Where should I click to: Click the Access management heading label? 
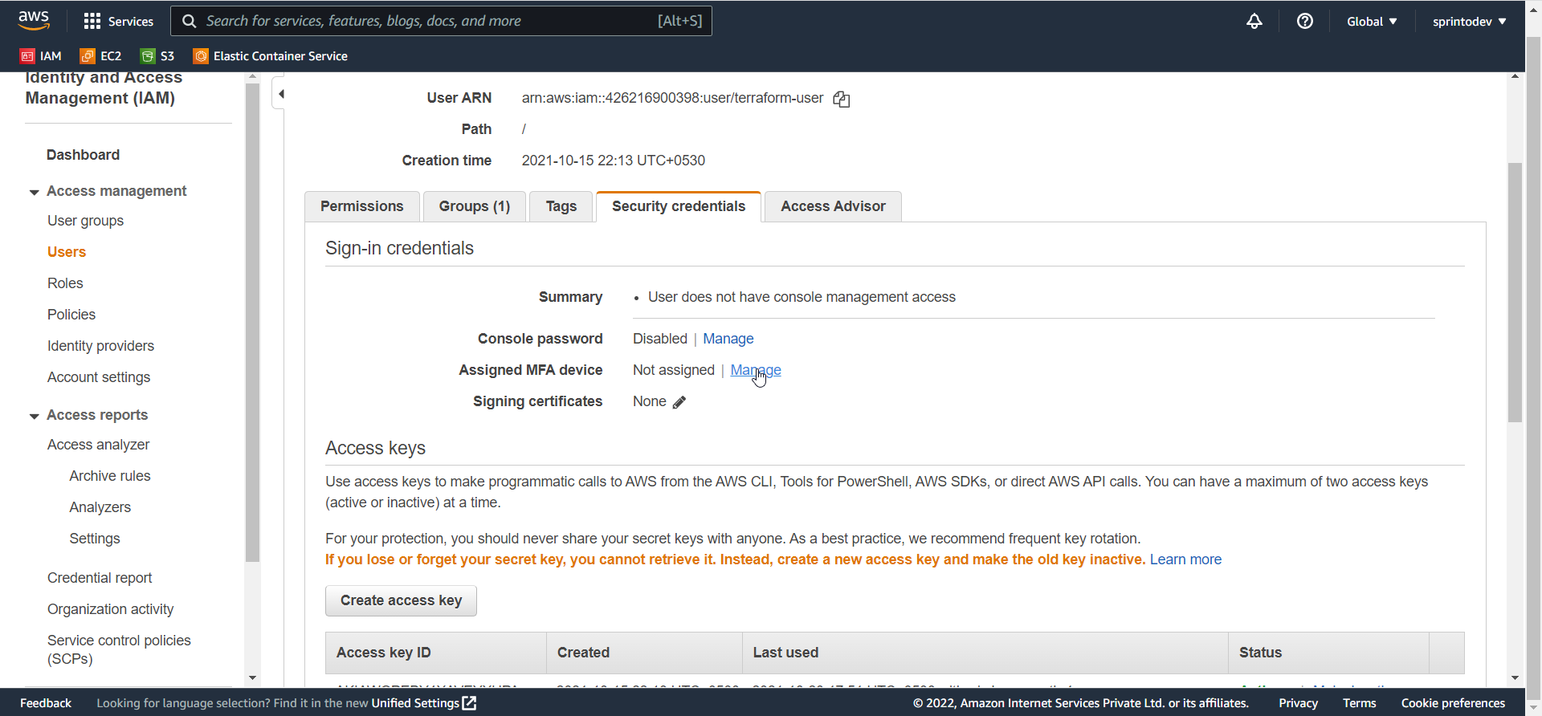point(116,191)
